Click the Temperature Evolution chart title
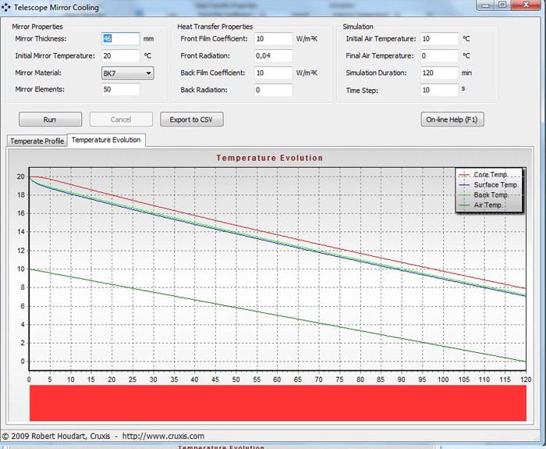The width and height of the screenshot is (546, 449). pyautogui.click(x=270, y=158)
